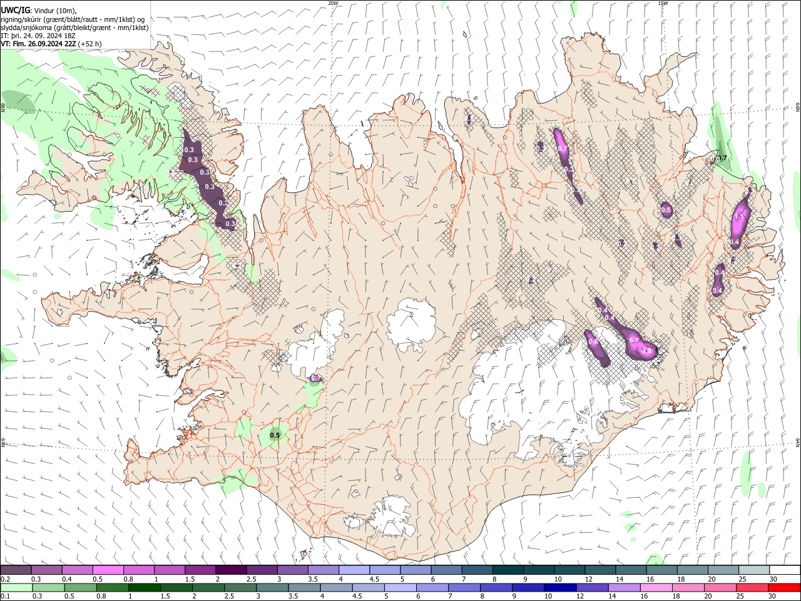This screenshot has width=801, height=601.
Task: Select the 'slydda/snjókoma' legend description line
Action: pyautogui.click(x=74, y=28)
